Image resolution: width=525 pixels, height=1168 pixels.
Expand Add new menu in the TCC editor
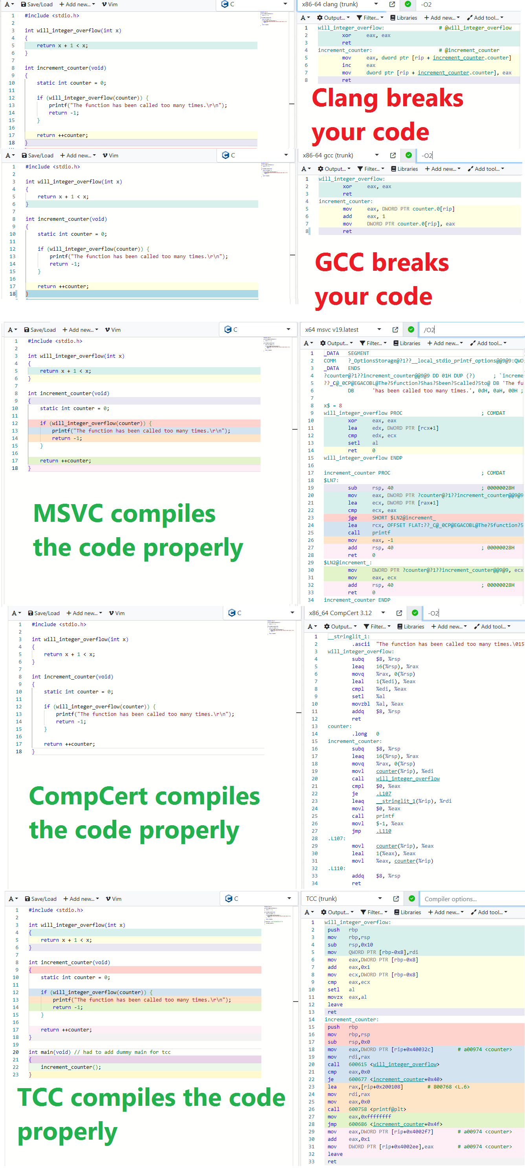[81, 899]
